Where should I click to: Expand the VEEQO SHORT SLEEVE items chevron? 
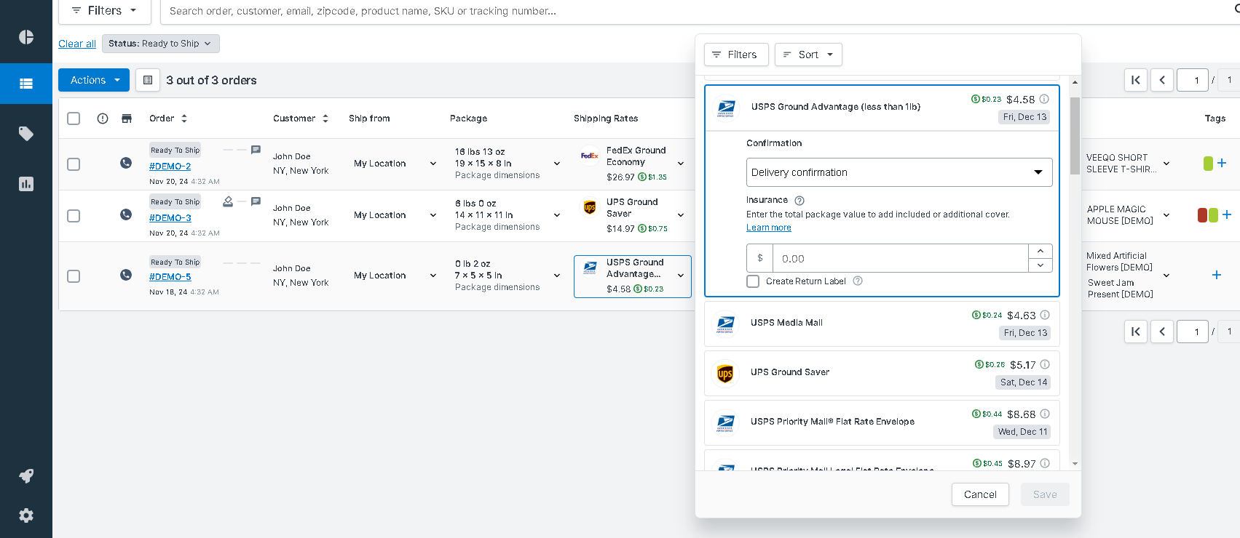(1166, 164)
